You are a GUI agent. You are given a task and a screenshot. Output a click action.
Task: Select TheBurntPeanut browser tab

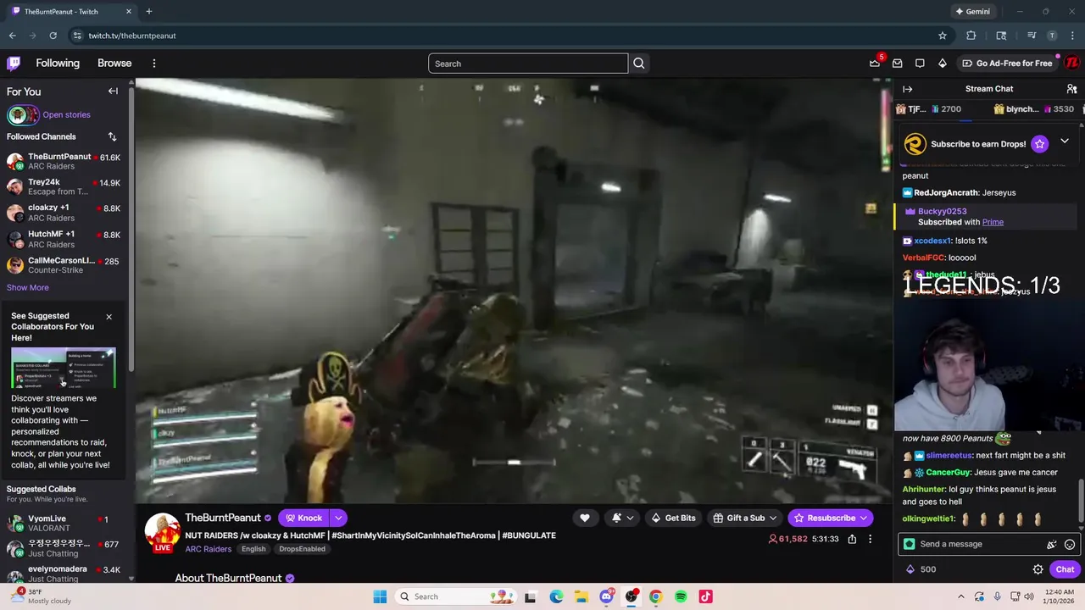click(x=72, y=11)
